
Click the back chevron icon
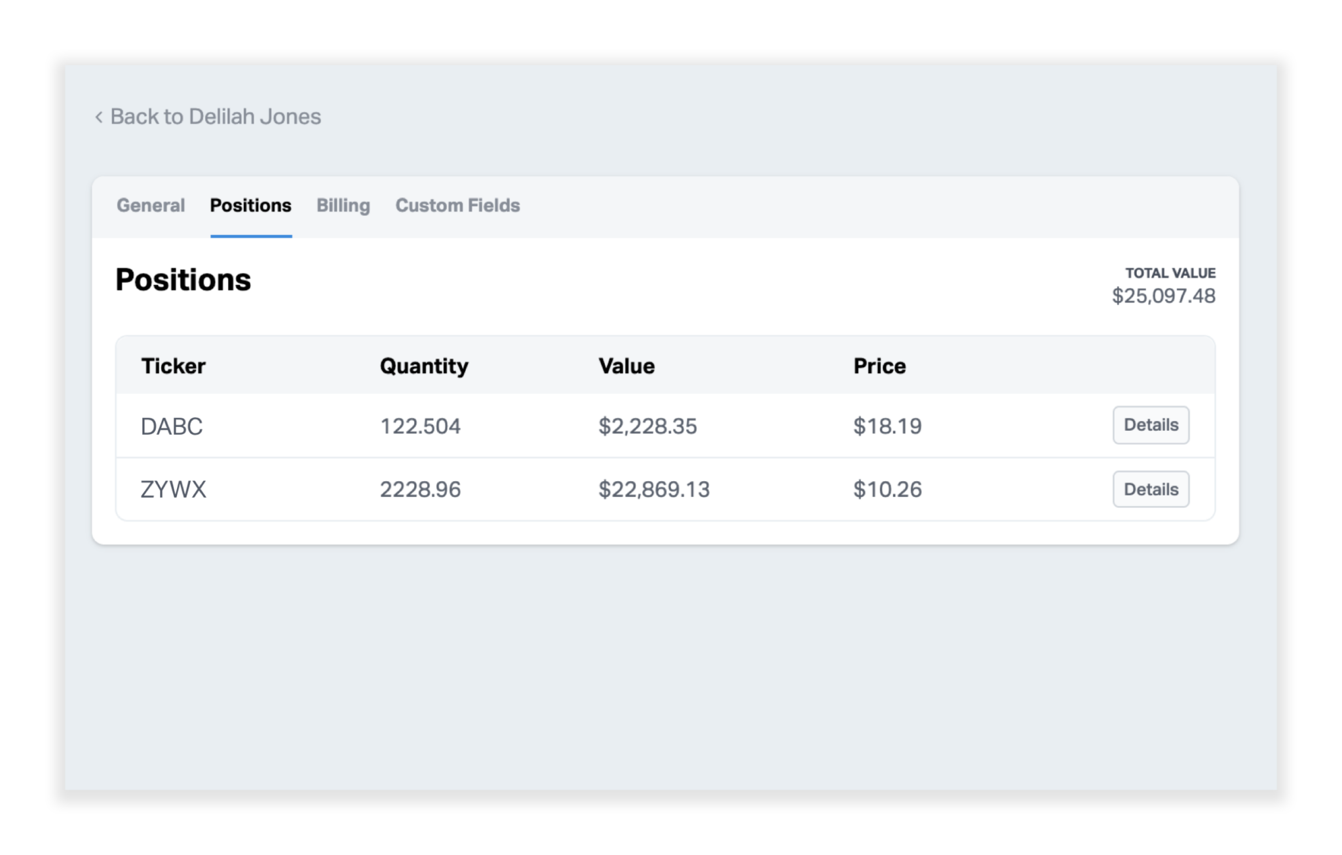pyautogui.click(x=98, y=117)
